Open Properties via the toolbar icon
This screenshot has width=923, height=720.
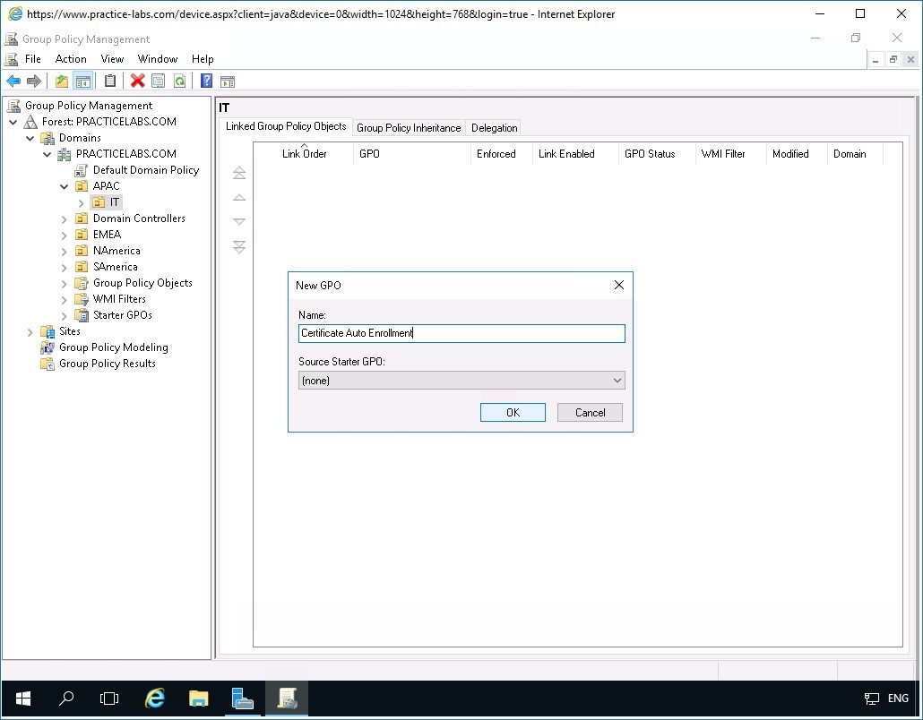click(159, 81)
